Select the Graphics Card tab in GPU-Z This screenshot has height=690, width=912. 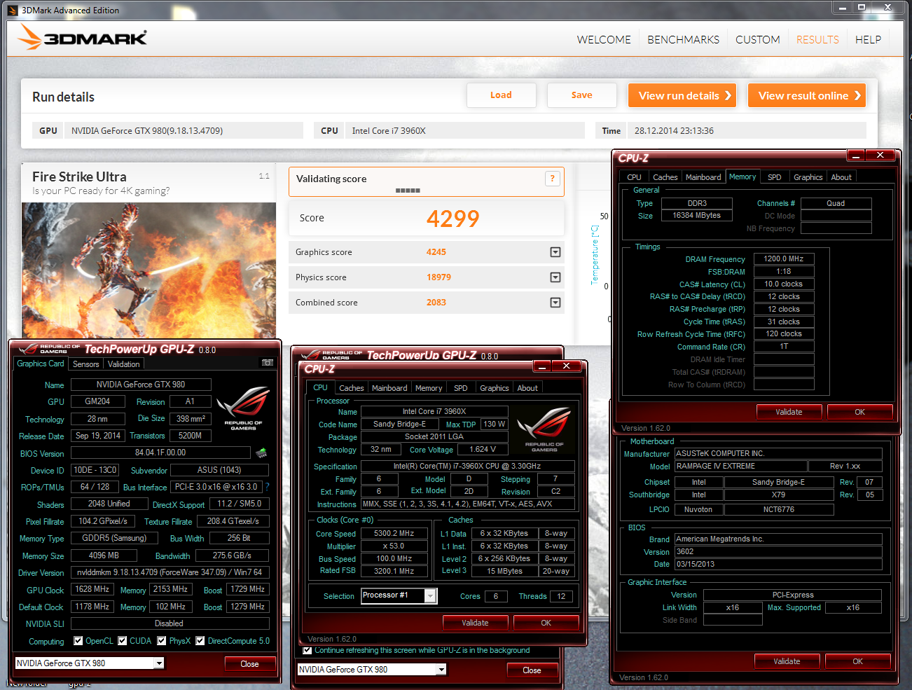[x=41, y=364]
